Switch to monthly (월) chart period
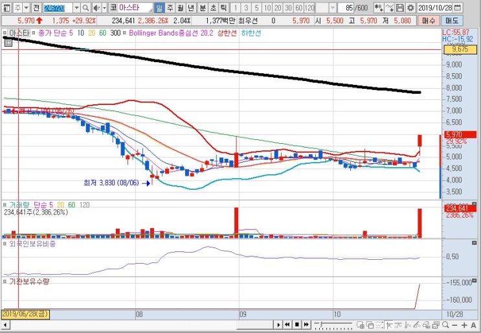Viewport: 481px width, 333px height. [x=181, y=8]
